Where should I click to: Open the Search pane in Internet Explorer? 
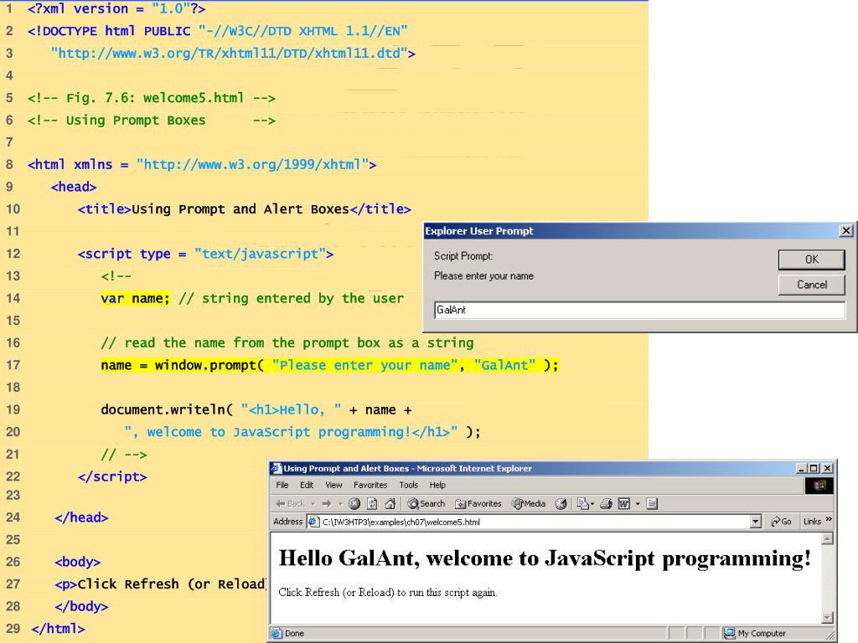point(426,503)
